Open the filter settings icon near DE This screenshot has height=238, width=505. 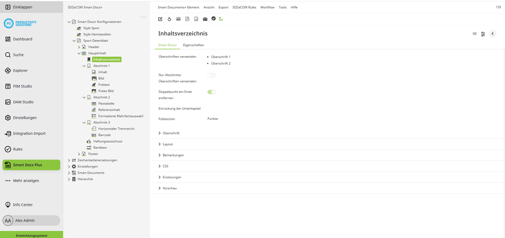pos(483,34)
